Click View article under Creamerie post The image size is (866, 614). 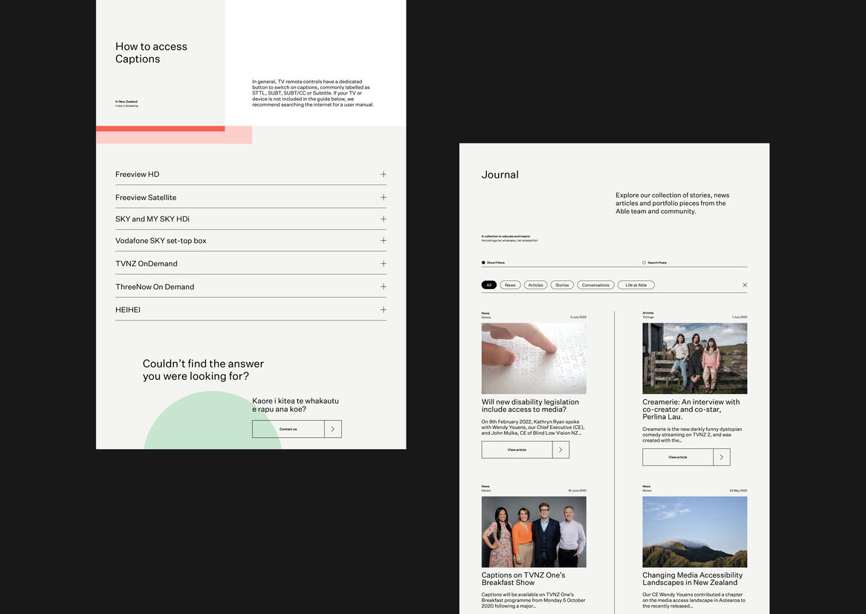(678, 457)
